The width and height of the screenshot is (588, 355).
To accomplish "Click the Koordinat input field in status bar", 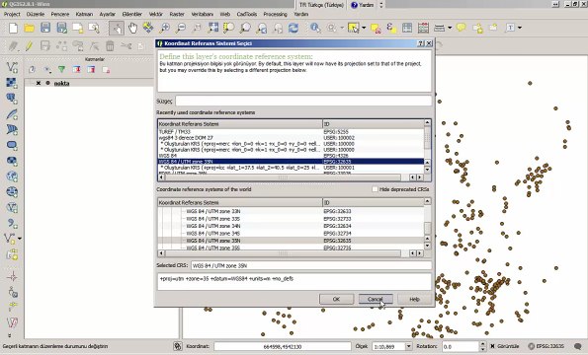I will [283, 347].
